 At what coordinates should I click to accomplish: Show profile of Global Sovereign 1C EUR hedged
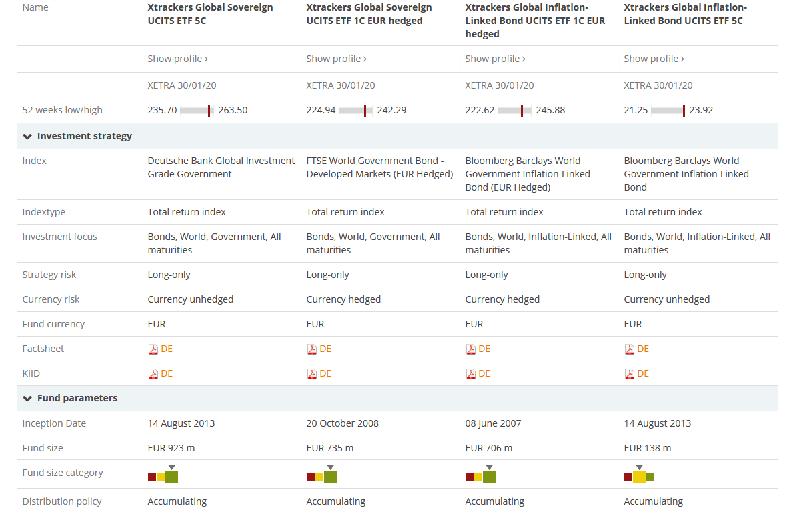(x=336, y=59)
